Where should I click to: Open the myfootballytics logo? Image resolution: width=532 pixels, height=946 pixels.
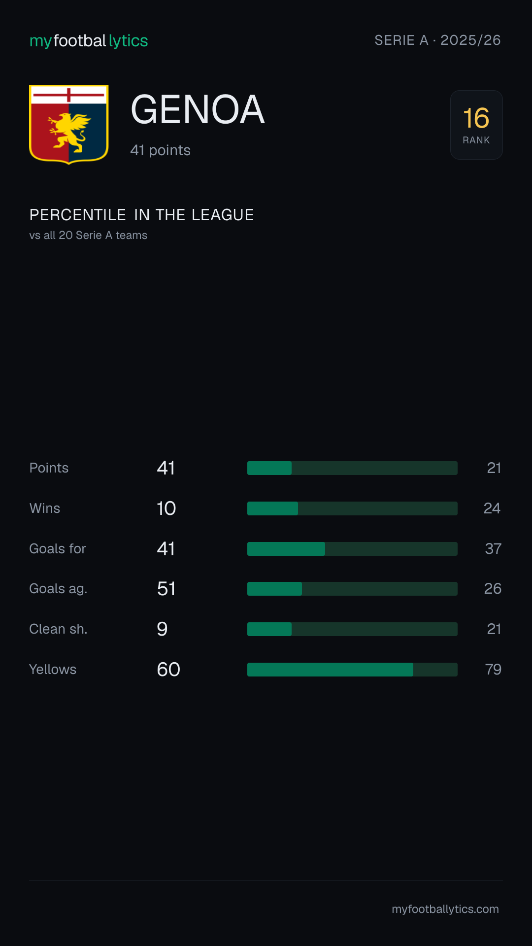pos(89,41)
